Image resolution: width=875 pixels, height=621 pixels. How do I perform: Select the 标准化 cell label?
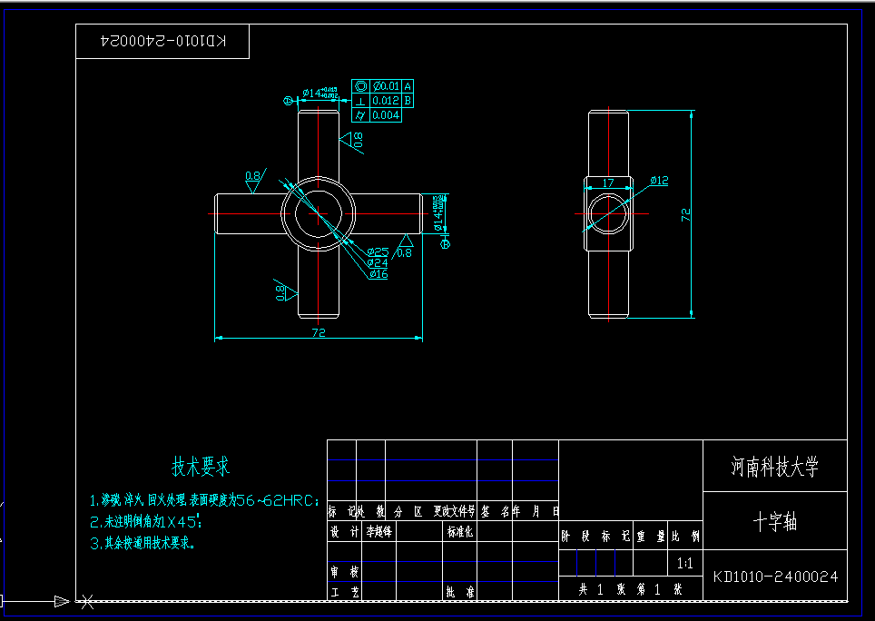pos(460,532)
